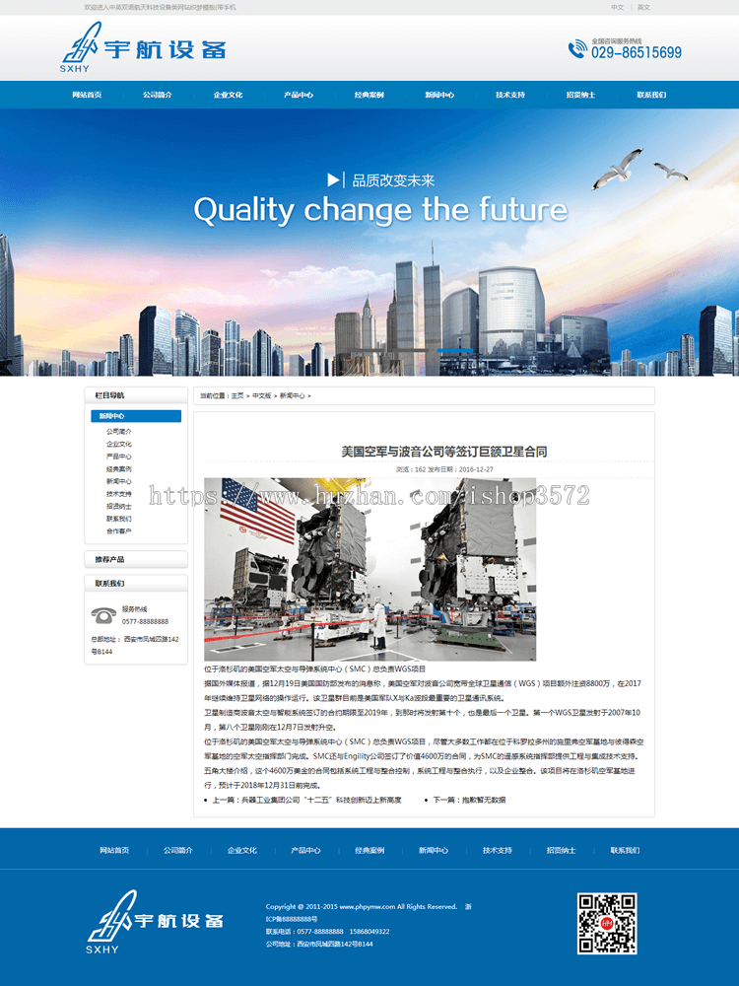
Task: Open 招贤纳士 in the sidebar list
Action: click(x=119, y=506)
